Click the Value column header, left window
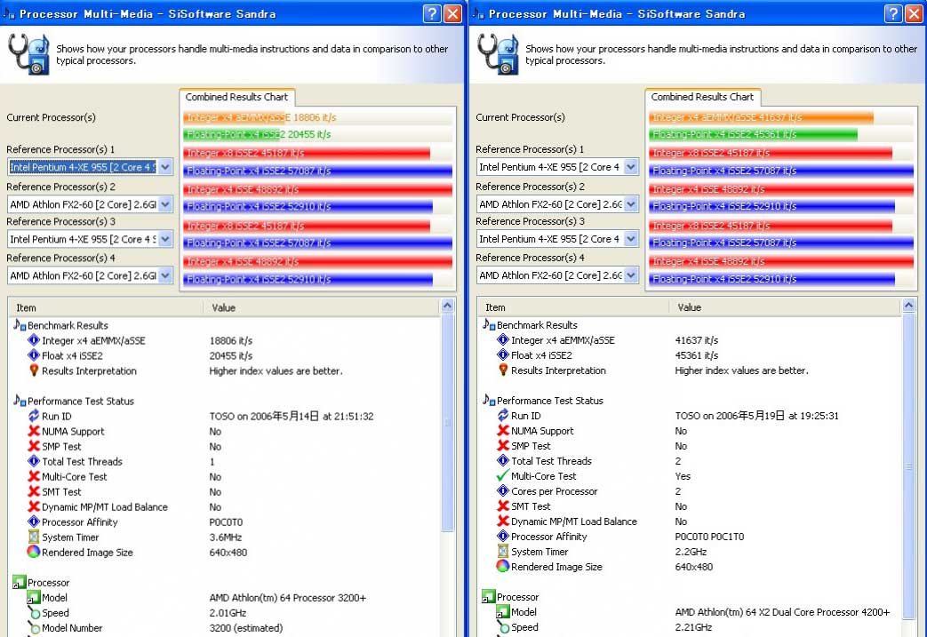This screenshot has height=637, width=927. coord(322,308)
